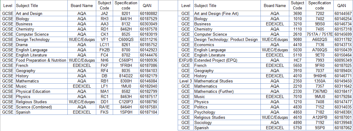Click the specification code 9HI0H6
This screenshot has width=353, height=131.
point(320,76)
